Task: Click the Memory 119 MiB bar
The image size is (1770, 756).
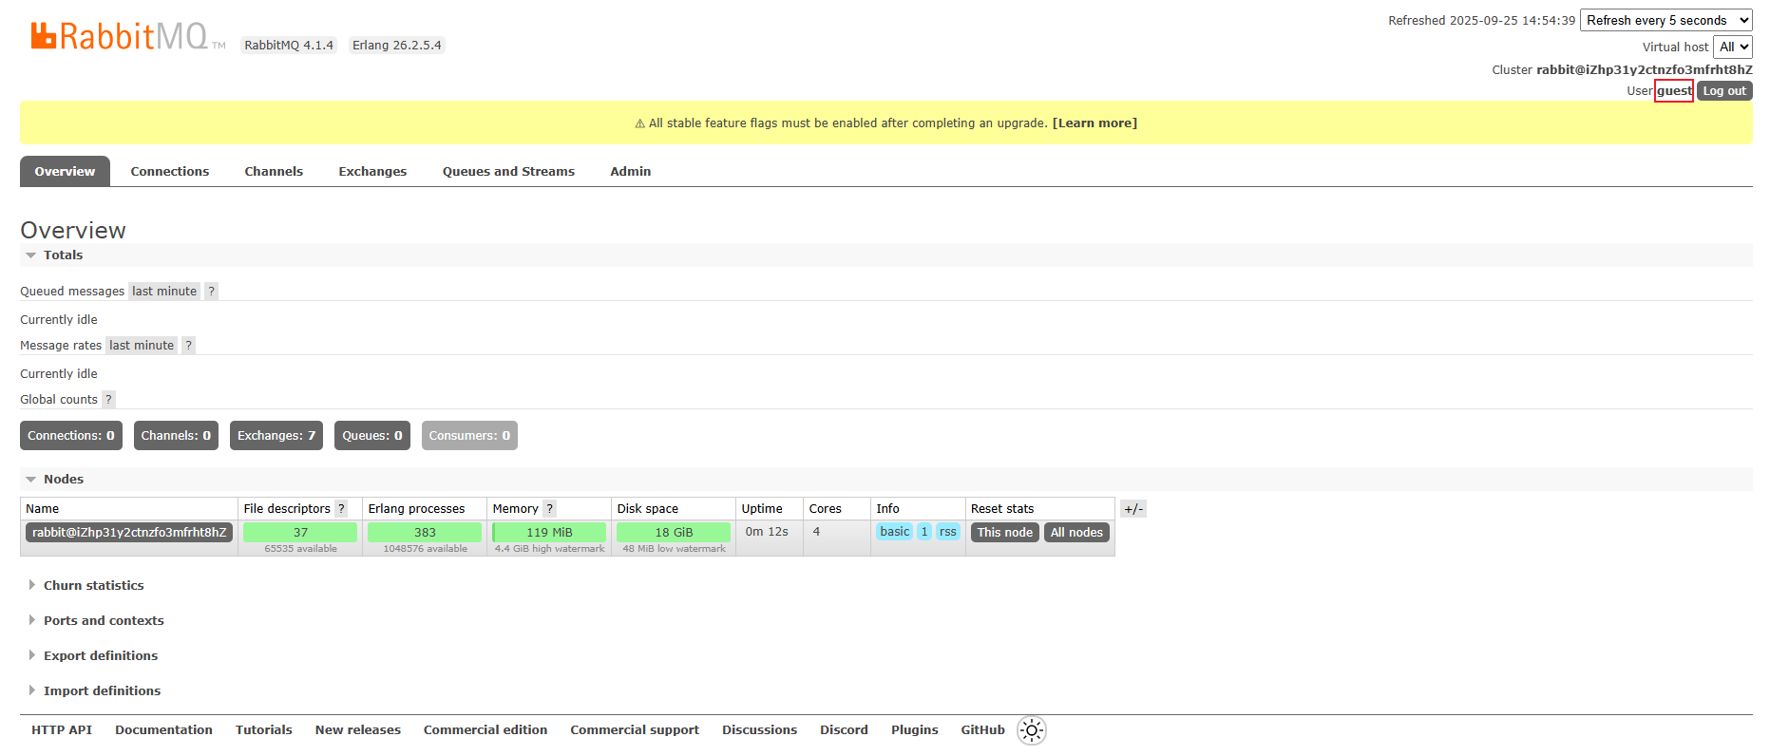Action: pyautogui.click(x=549, y=533)
